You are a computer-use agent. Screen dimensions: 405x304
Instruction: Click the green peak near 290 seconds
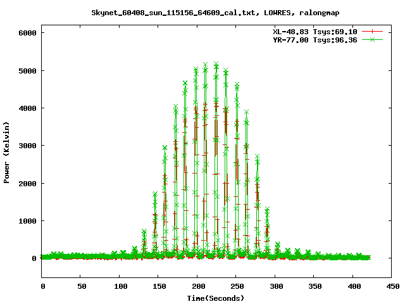[x=267, y=209]
